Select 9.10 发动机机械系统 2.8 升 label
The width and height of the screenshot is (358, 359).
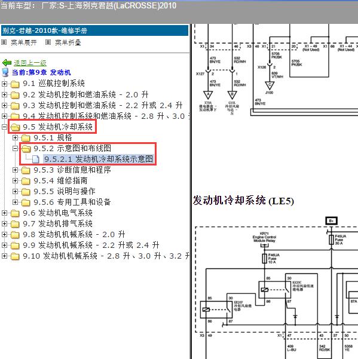tap(106, 256)
